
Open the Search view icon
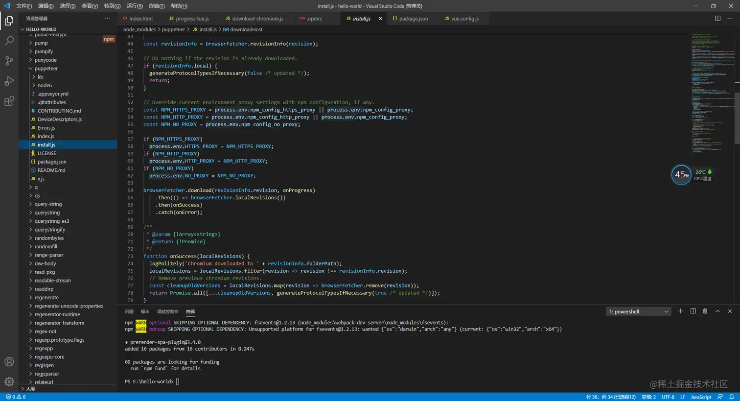pyautogui.click(x=9, y=41)
